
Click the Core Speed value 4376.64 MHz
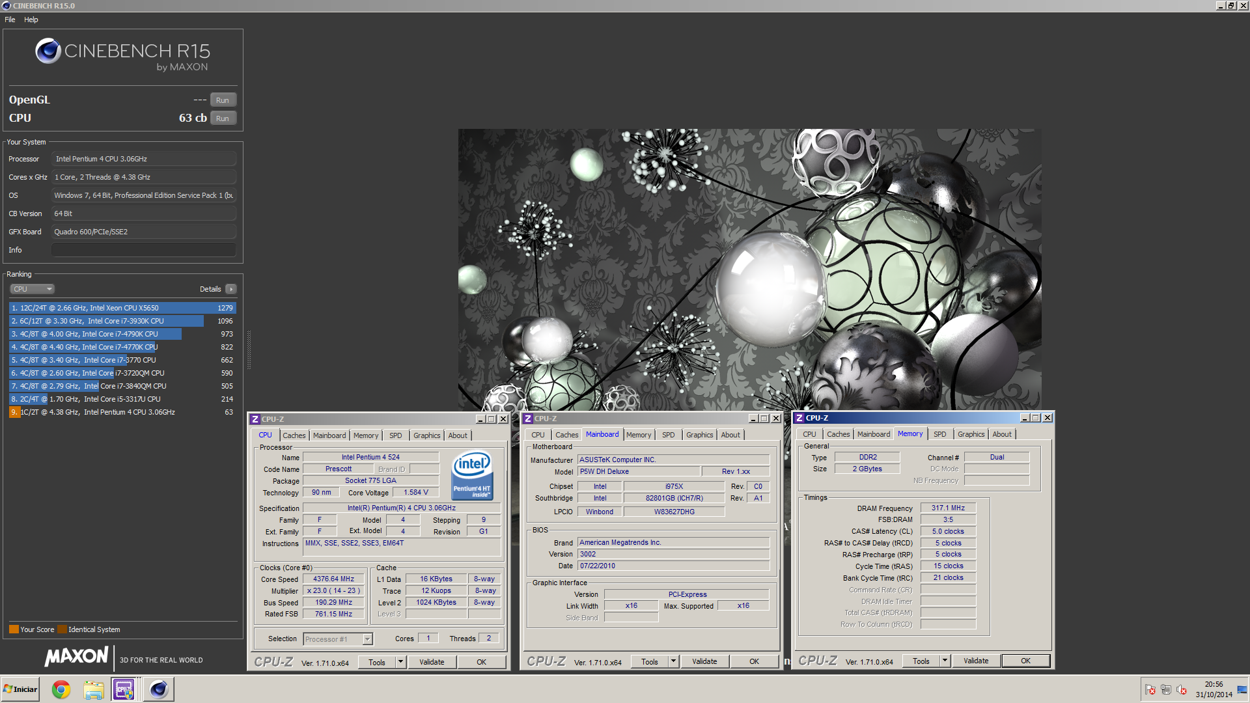(333, 579)
